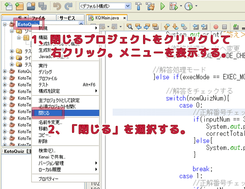Image resolution: width=245 pixels, height=189 pixels.
Task: Close the Projects panel with x
Action: pyautogui.click(x=25, y=18)
